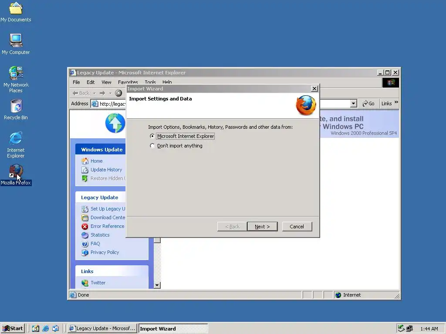Cancel the Import Wizard
This screenshot has width=446, height=334.
click(x=297, y=226)
